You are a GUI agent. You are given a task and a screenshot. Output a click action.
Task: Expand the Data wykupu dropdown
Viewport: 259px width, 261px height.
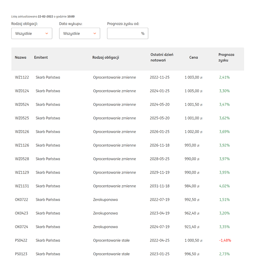click(x=79, y=34)
